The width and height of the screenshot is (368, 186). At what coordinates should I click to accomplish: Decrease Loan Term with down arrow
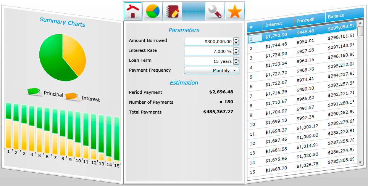pyautogui.click(x=236, y=63)
